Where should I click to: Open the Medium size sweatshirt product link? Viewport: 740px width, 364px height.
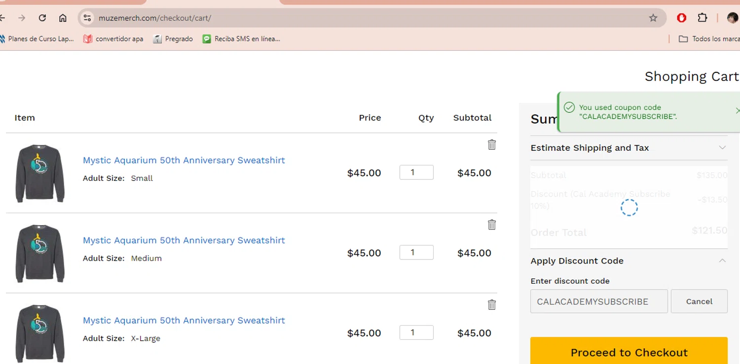(184, 240)
